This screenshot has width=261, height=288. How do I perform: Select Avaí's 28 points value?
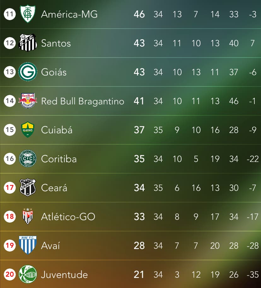[x=139, y=246]
